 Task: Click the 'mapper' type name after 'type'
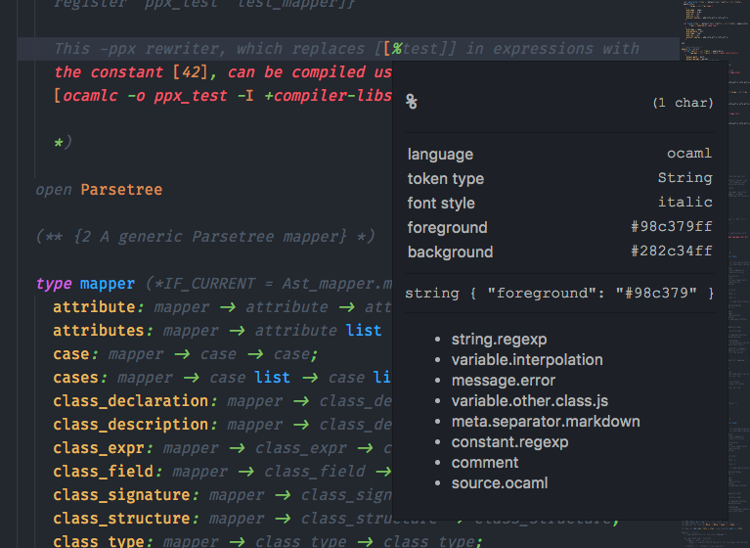pos(108,284)
